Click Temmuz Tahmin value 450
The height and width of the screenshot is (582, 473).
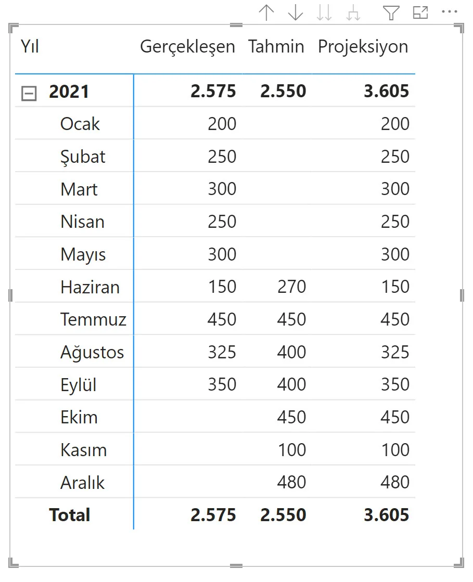[x=291, y=319]
